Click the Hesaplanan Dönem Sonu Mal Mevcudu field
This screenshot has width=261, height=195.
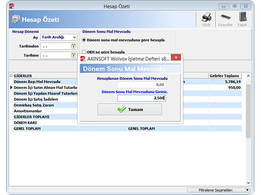pyautogui.click(x=142, y=85)
